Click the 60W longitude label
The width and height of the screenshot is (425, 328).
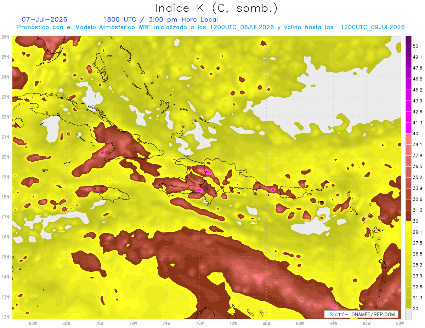(400, 323)
